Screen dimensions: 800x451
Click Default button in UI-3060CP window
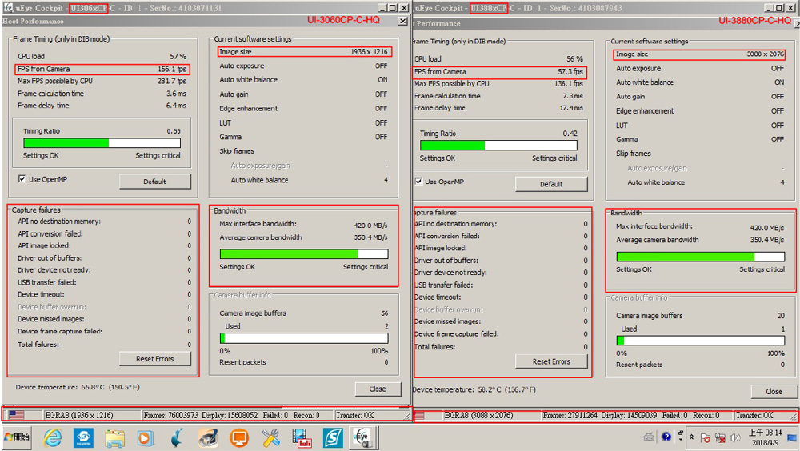coord(154,182)
